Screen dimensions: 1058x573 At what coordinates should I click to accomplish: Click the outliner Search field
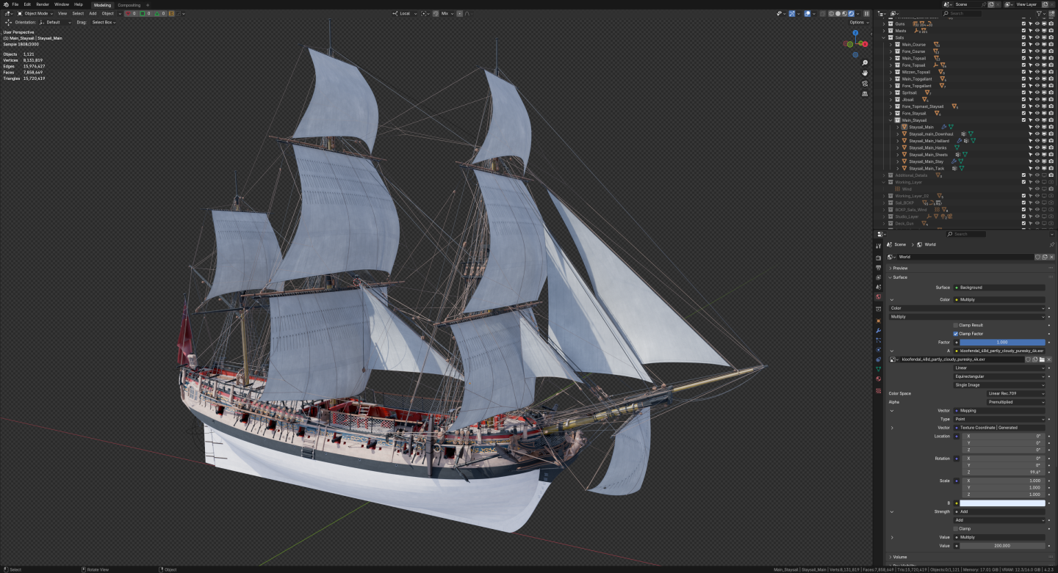[x=962, y=13]
